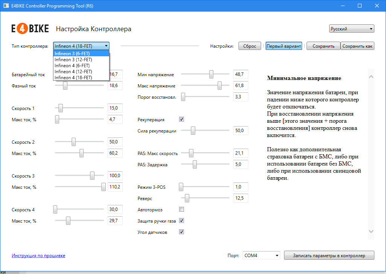This screenshot has height=274, width=386.
Task: Click the Скорость 4 value field
Action: 115,209
